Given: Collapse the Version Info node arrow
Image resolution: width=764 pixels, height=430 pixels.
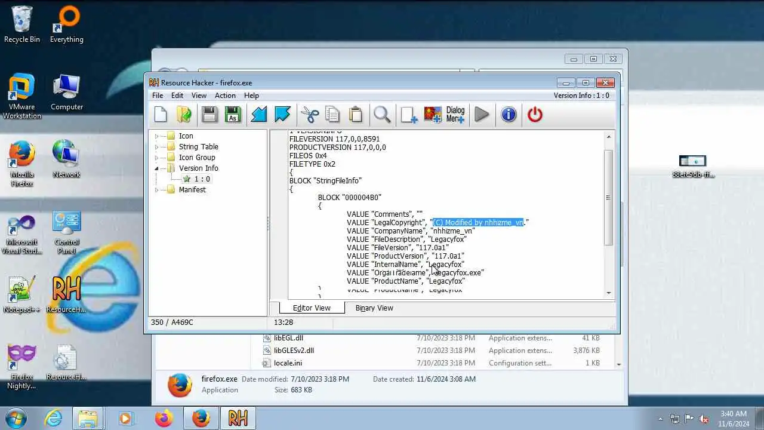Looking at the screenshot, I should 157,168.
